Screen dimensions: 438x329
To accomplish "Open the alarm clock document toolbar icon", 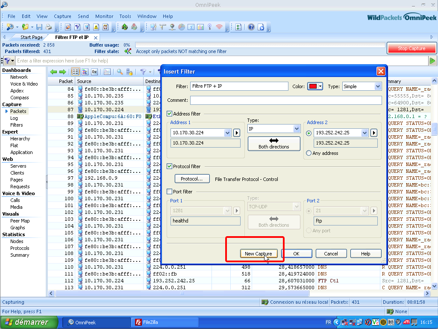I will coord(106,27).
